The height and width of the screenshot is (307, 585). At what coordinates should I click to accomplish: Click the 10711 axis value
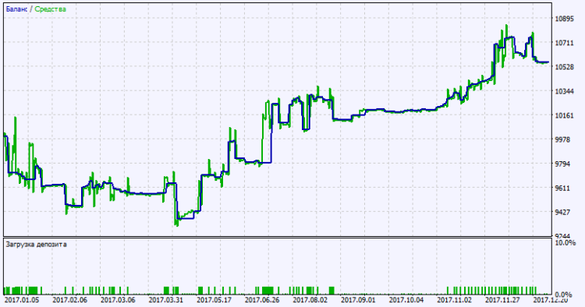pos(564,43)
